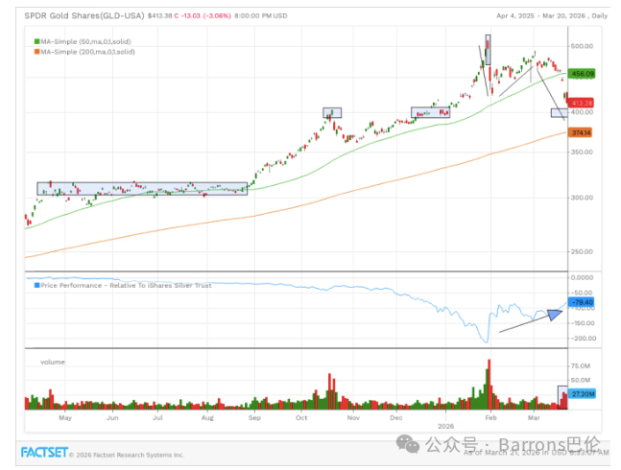
Task: Click the Nov label on the time axis
Action: (353, 418)
